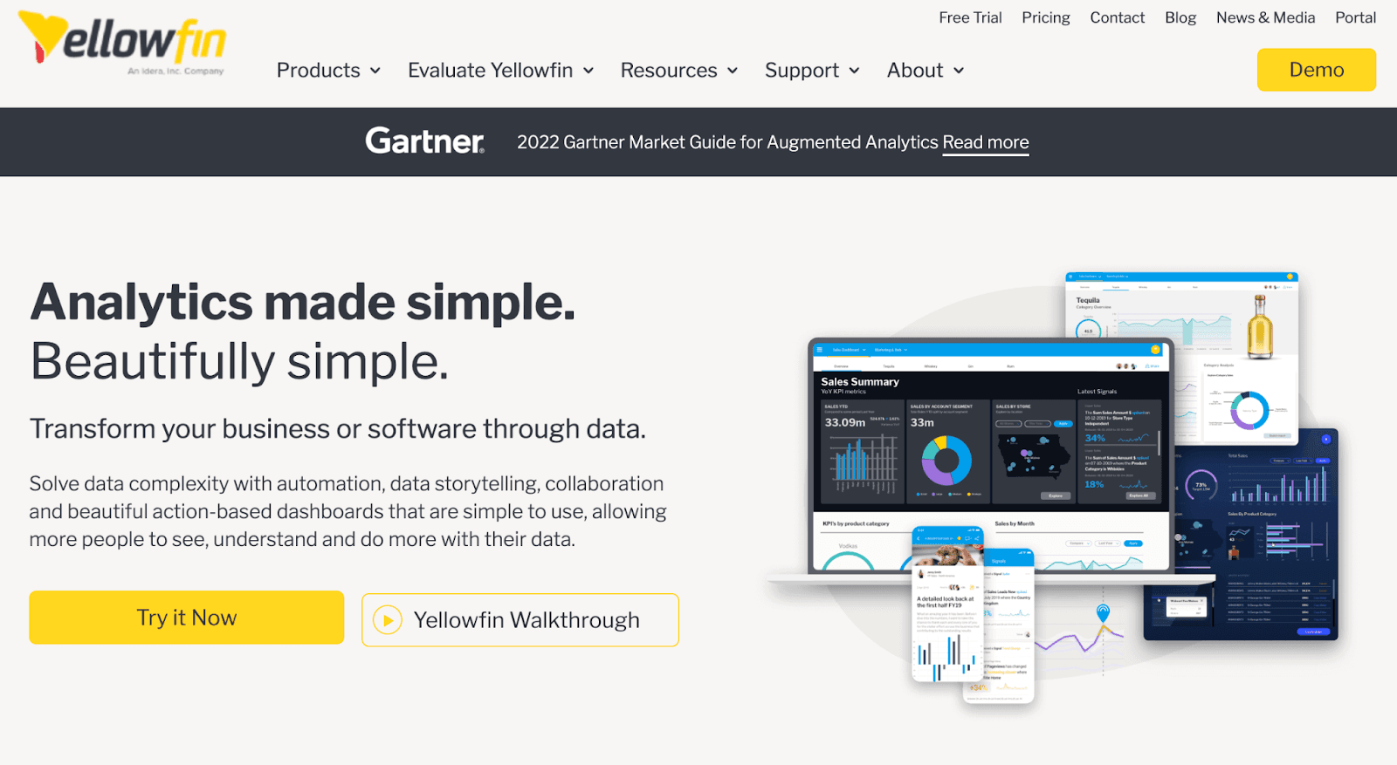The height and width of the screenshot is (765, 1397).
Task: Follow the Read more link
Action: click(x=986, y=142)
